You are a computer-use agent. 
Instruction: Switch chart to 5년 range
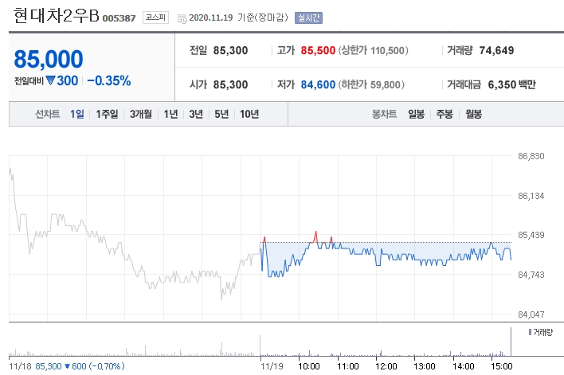pos(221,114)
